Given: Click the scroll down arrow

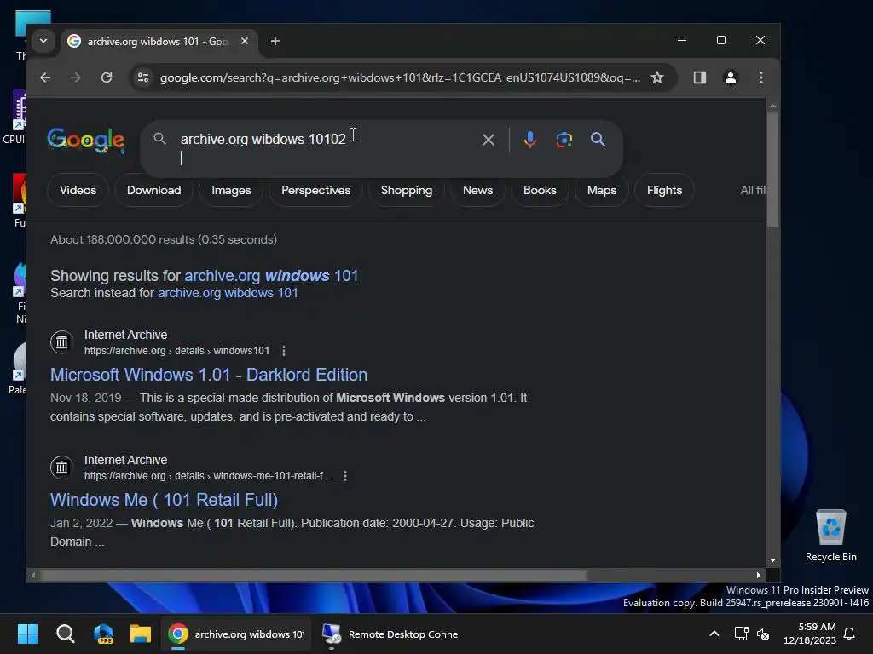Looking at the screenshot, I should (x=772, y=560).
